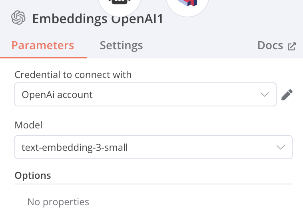Click the text-embedding-3-small model value
Image resolution: width=303 pixels, height=212 pixels.
pyautogui.click(x=75, y=148)
